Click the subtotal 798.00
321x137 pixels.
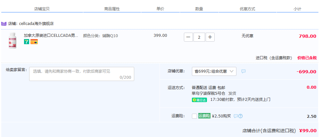[x=308, y=36]
